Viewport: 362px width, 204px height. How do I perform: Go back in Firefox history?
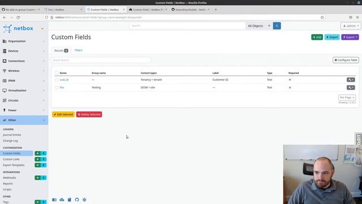(5, 18)
